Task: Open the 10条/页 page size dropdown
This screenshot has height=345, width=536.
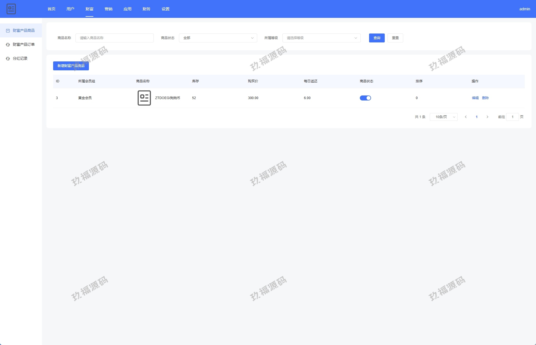Action: [x=443, y=117]
